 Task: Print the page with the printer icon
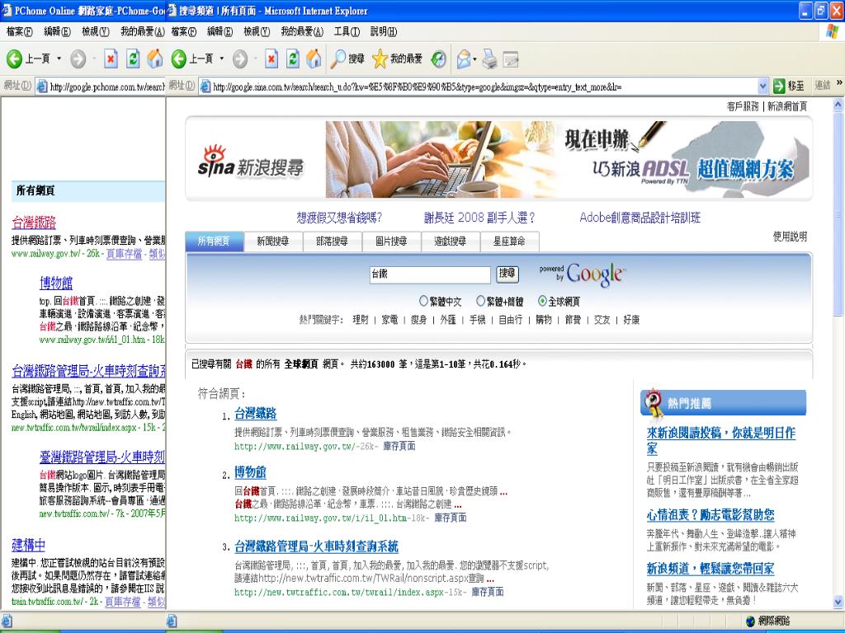coord(489,59)
